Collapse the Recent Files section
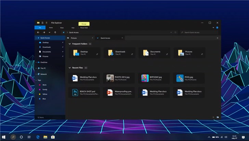249x141 pixels. pyautogui.click(x=69, y=68)
